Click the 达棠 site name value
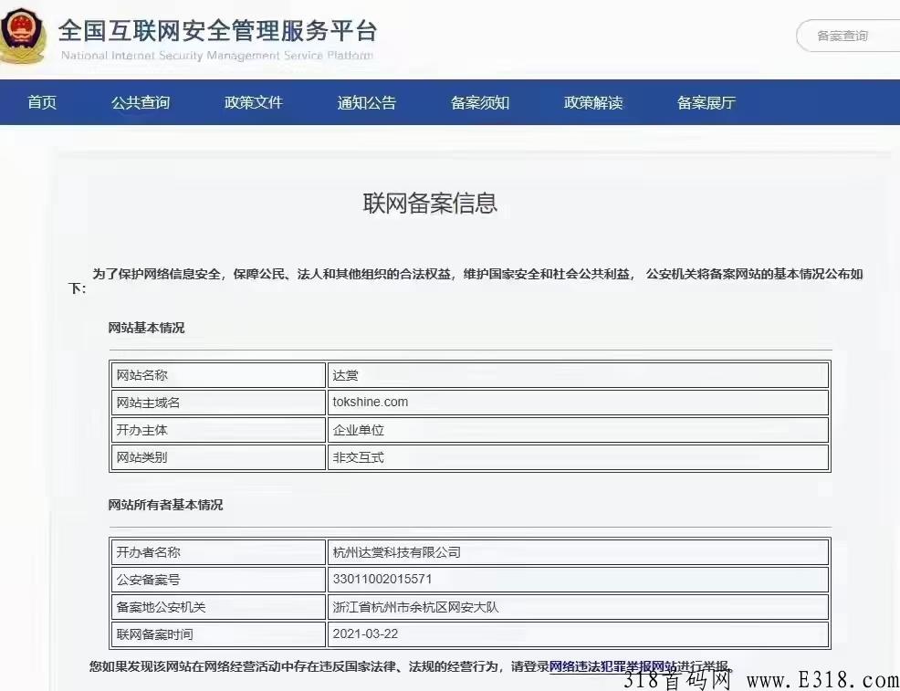Viewport: 900px width, 691px height. (346, 375)
